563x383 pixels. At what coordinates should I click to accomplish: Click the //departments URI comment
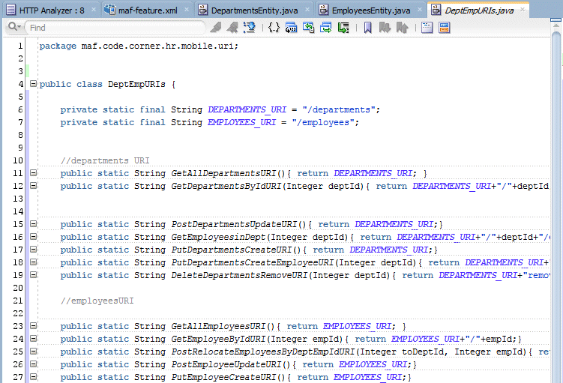(x=105, y=160)
